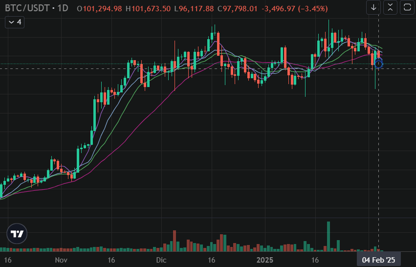Expand the collapsed indicators legend showing 4
Screen dimensions: 416x267
[x=14, y=22]
